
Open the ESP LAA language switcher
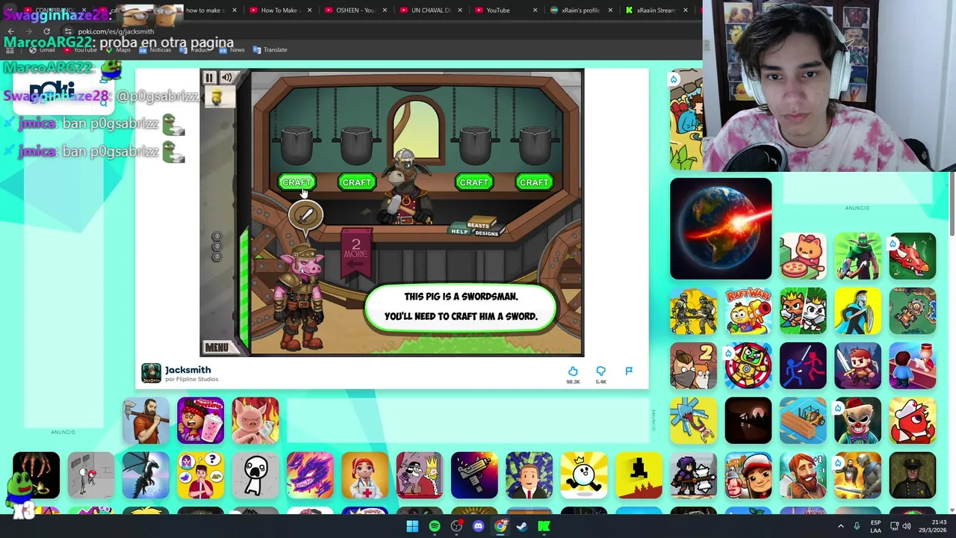(x=875, y=526)
